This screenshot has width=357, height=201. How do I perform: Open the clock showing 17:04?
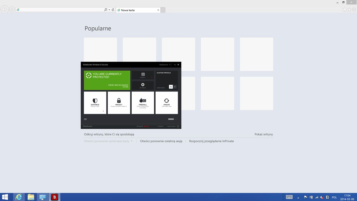(x=347, y=197)
